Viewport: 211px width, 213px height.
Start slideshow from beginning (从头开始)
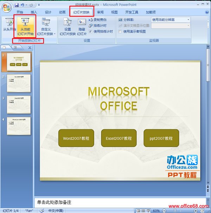pyautogui.click(x=9, y=25)
